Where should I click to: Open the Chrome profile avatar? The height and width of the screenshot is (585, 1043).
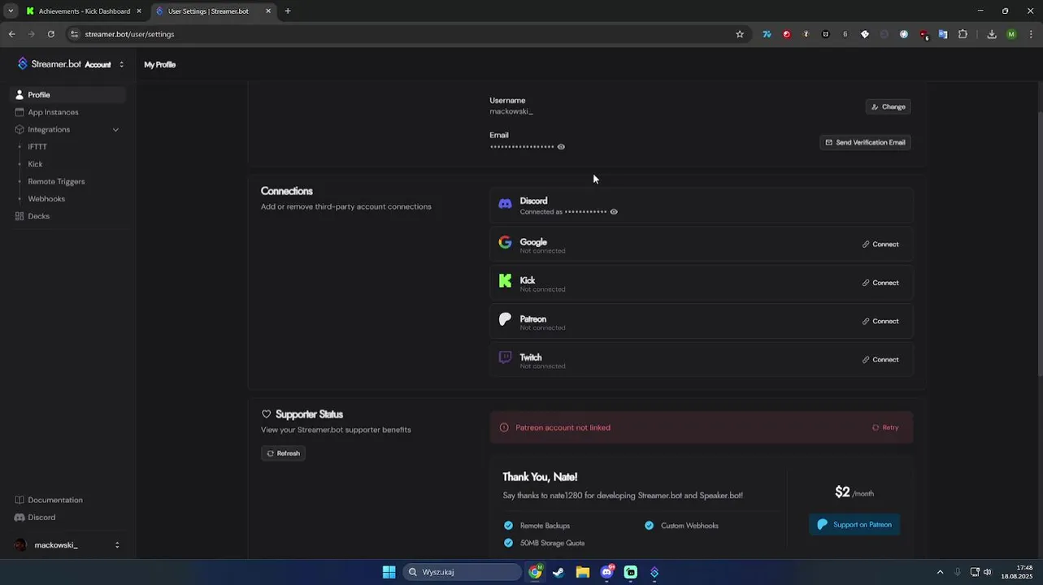coord(1011,34)
